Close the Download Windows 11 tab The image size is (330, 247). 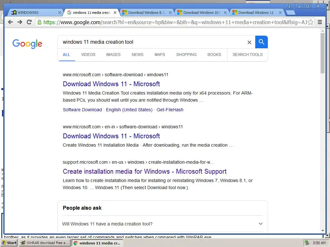point(280,13)
